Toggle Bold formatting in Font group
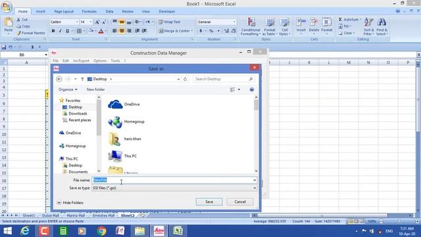Viewport: 421px width, 237px height. 53,31
